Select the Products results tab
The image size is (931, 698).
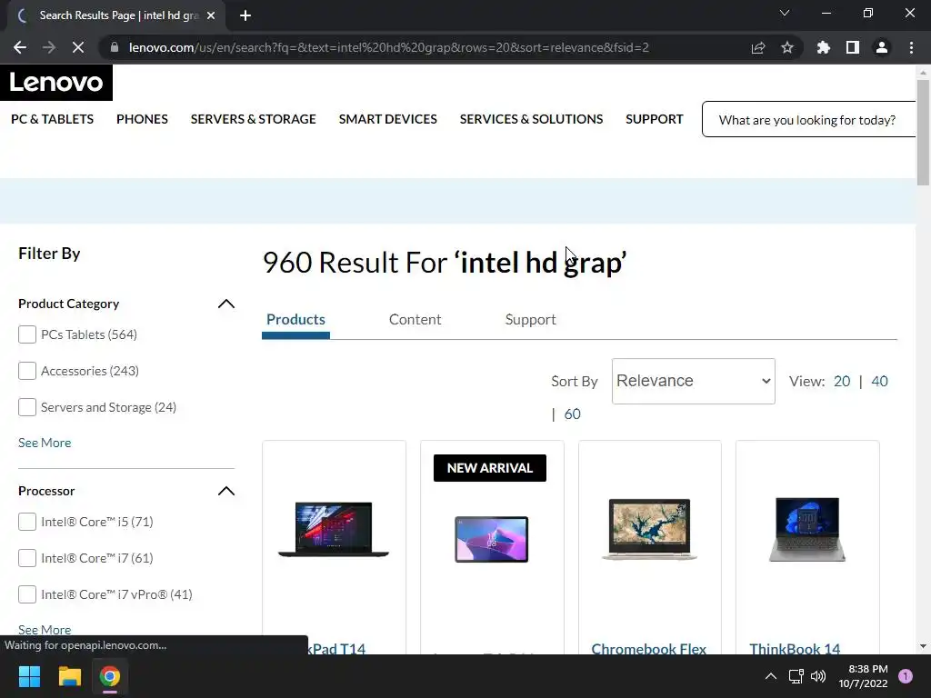tap(295, 320)
